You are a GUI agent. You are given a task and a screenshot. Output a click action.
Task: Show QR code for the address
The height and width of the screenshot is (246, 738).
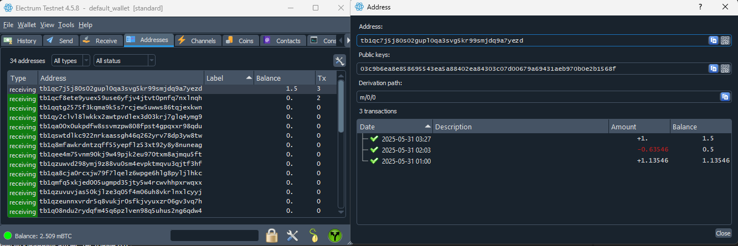[x=725, y=40]
